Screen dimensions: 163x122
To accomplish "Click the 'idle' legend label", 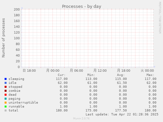I will pos(12,83).
